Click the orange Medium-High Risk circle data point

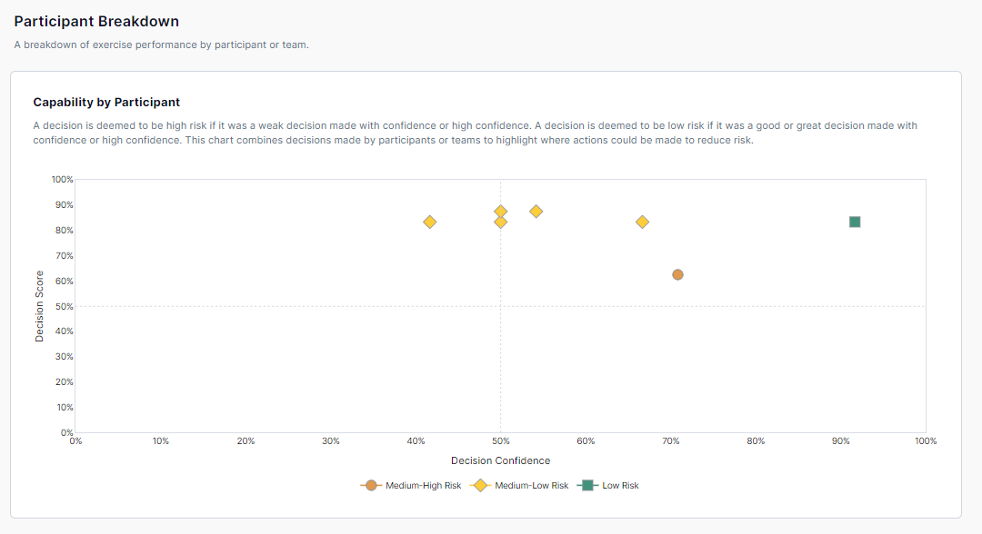point(677,274)
